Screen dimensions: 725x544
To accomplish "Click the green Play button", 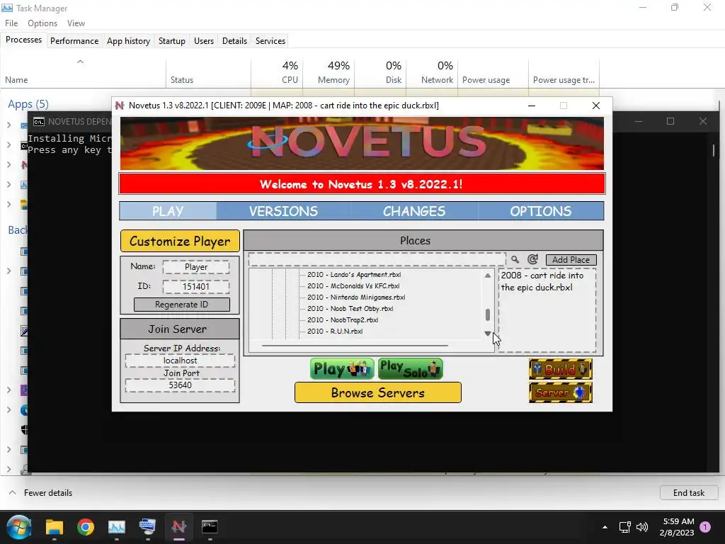I will click(x=342, y=368).
